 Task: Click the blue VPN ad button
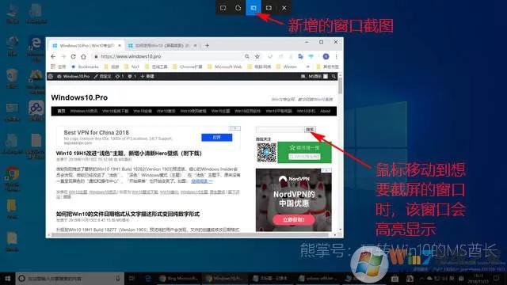[x=216, y=137]
